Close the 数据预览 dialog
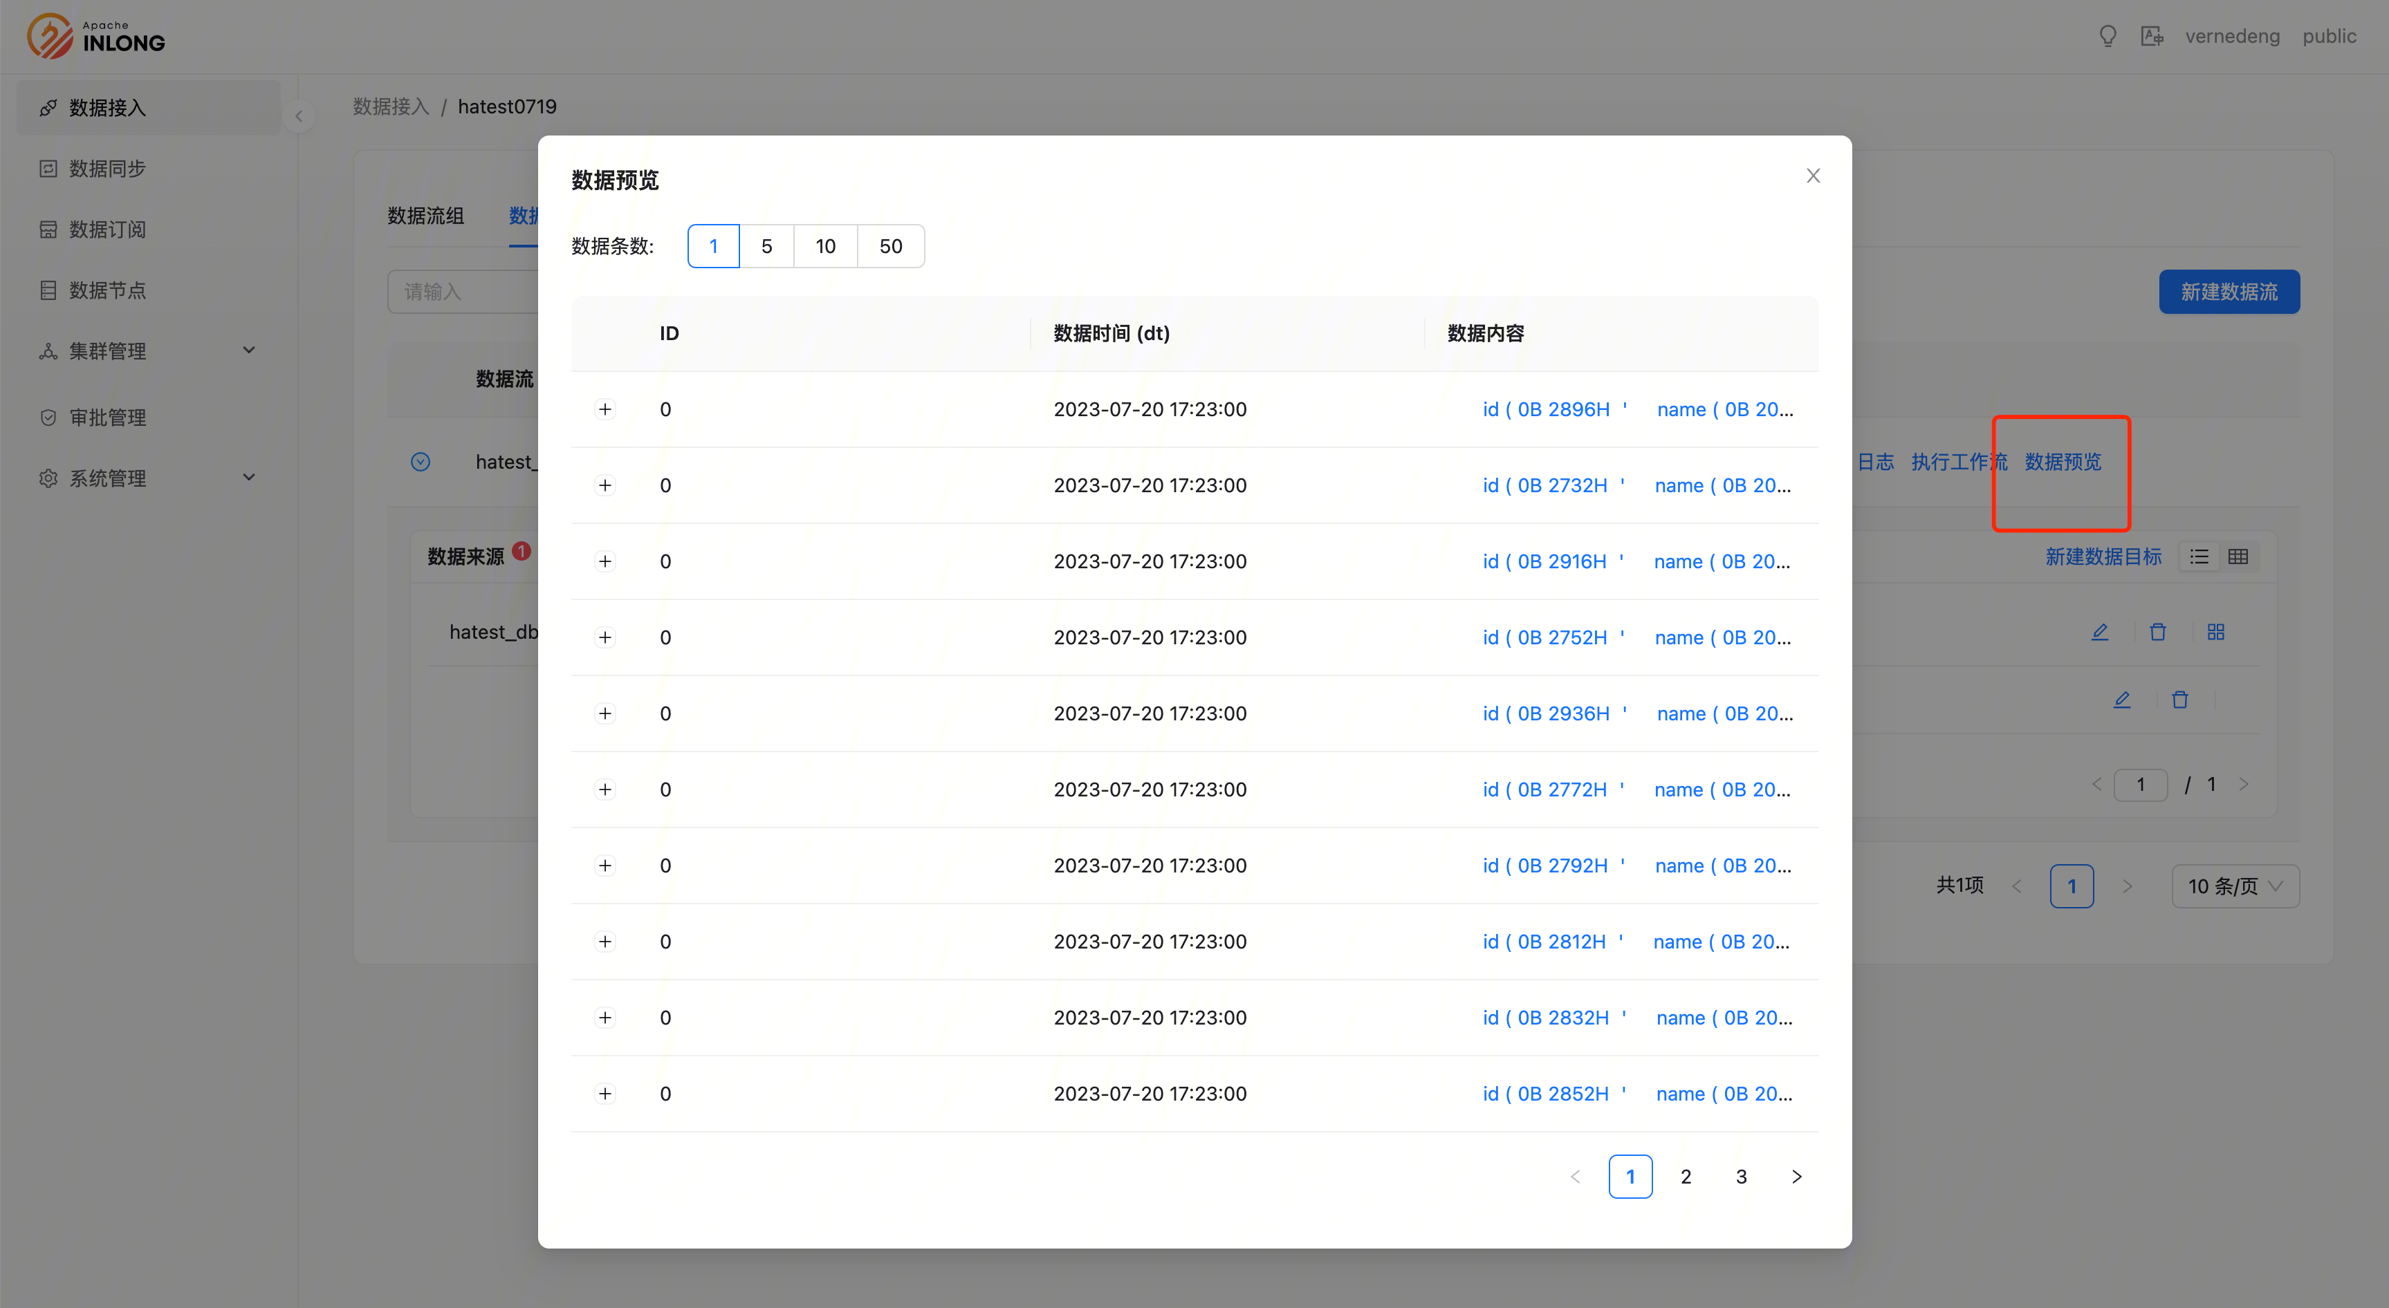This screenshot has height=1308, width=2389. point(1813,176)
